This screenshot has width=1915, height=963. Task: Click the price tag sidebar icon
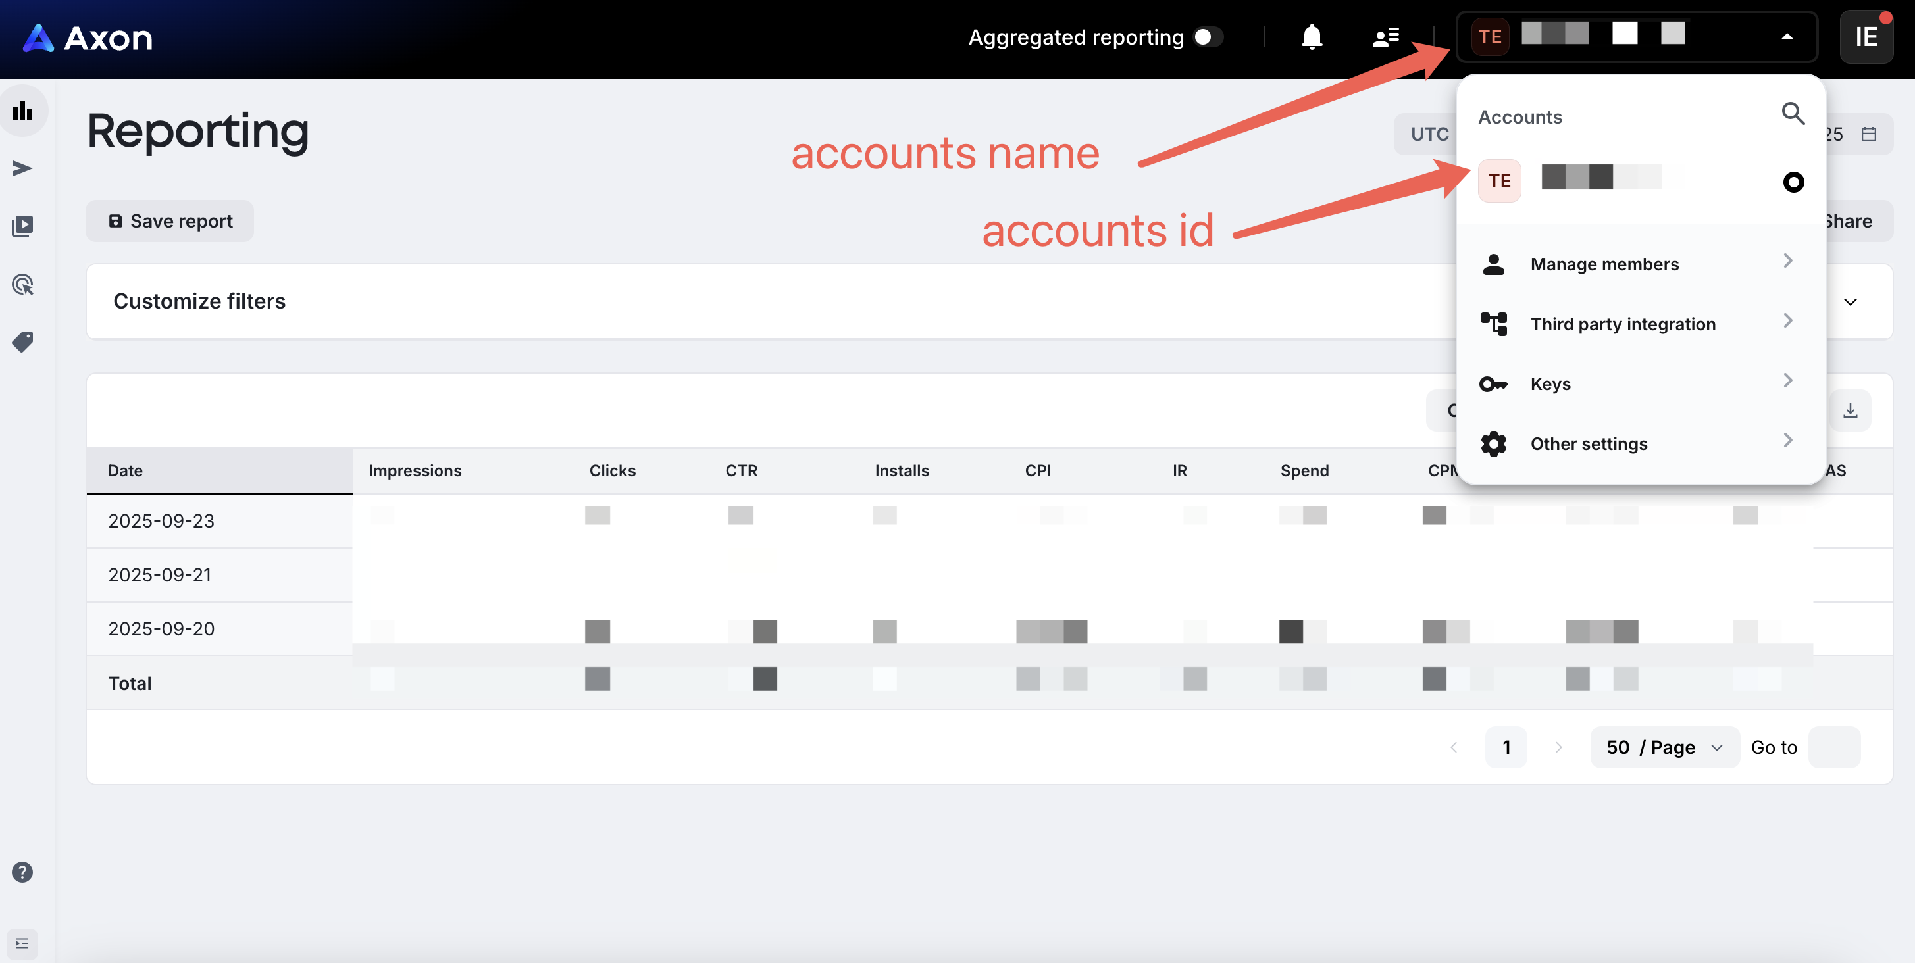click(23, 342)
